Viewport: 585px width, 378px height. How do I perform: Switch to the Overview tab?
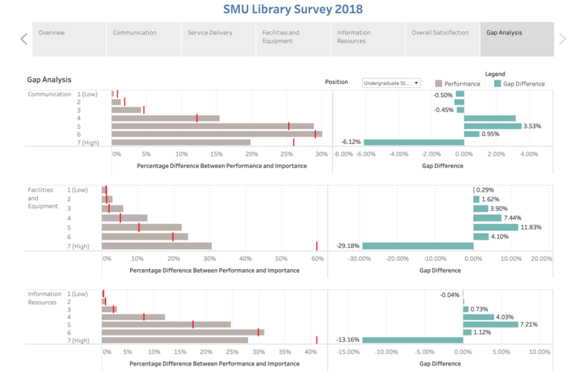click(69, 39)
